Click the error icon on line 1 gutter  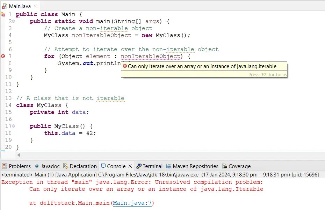pos(3,14)
